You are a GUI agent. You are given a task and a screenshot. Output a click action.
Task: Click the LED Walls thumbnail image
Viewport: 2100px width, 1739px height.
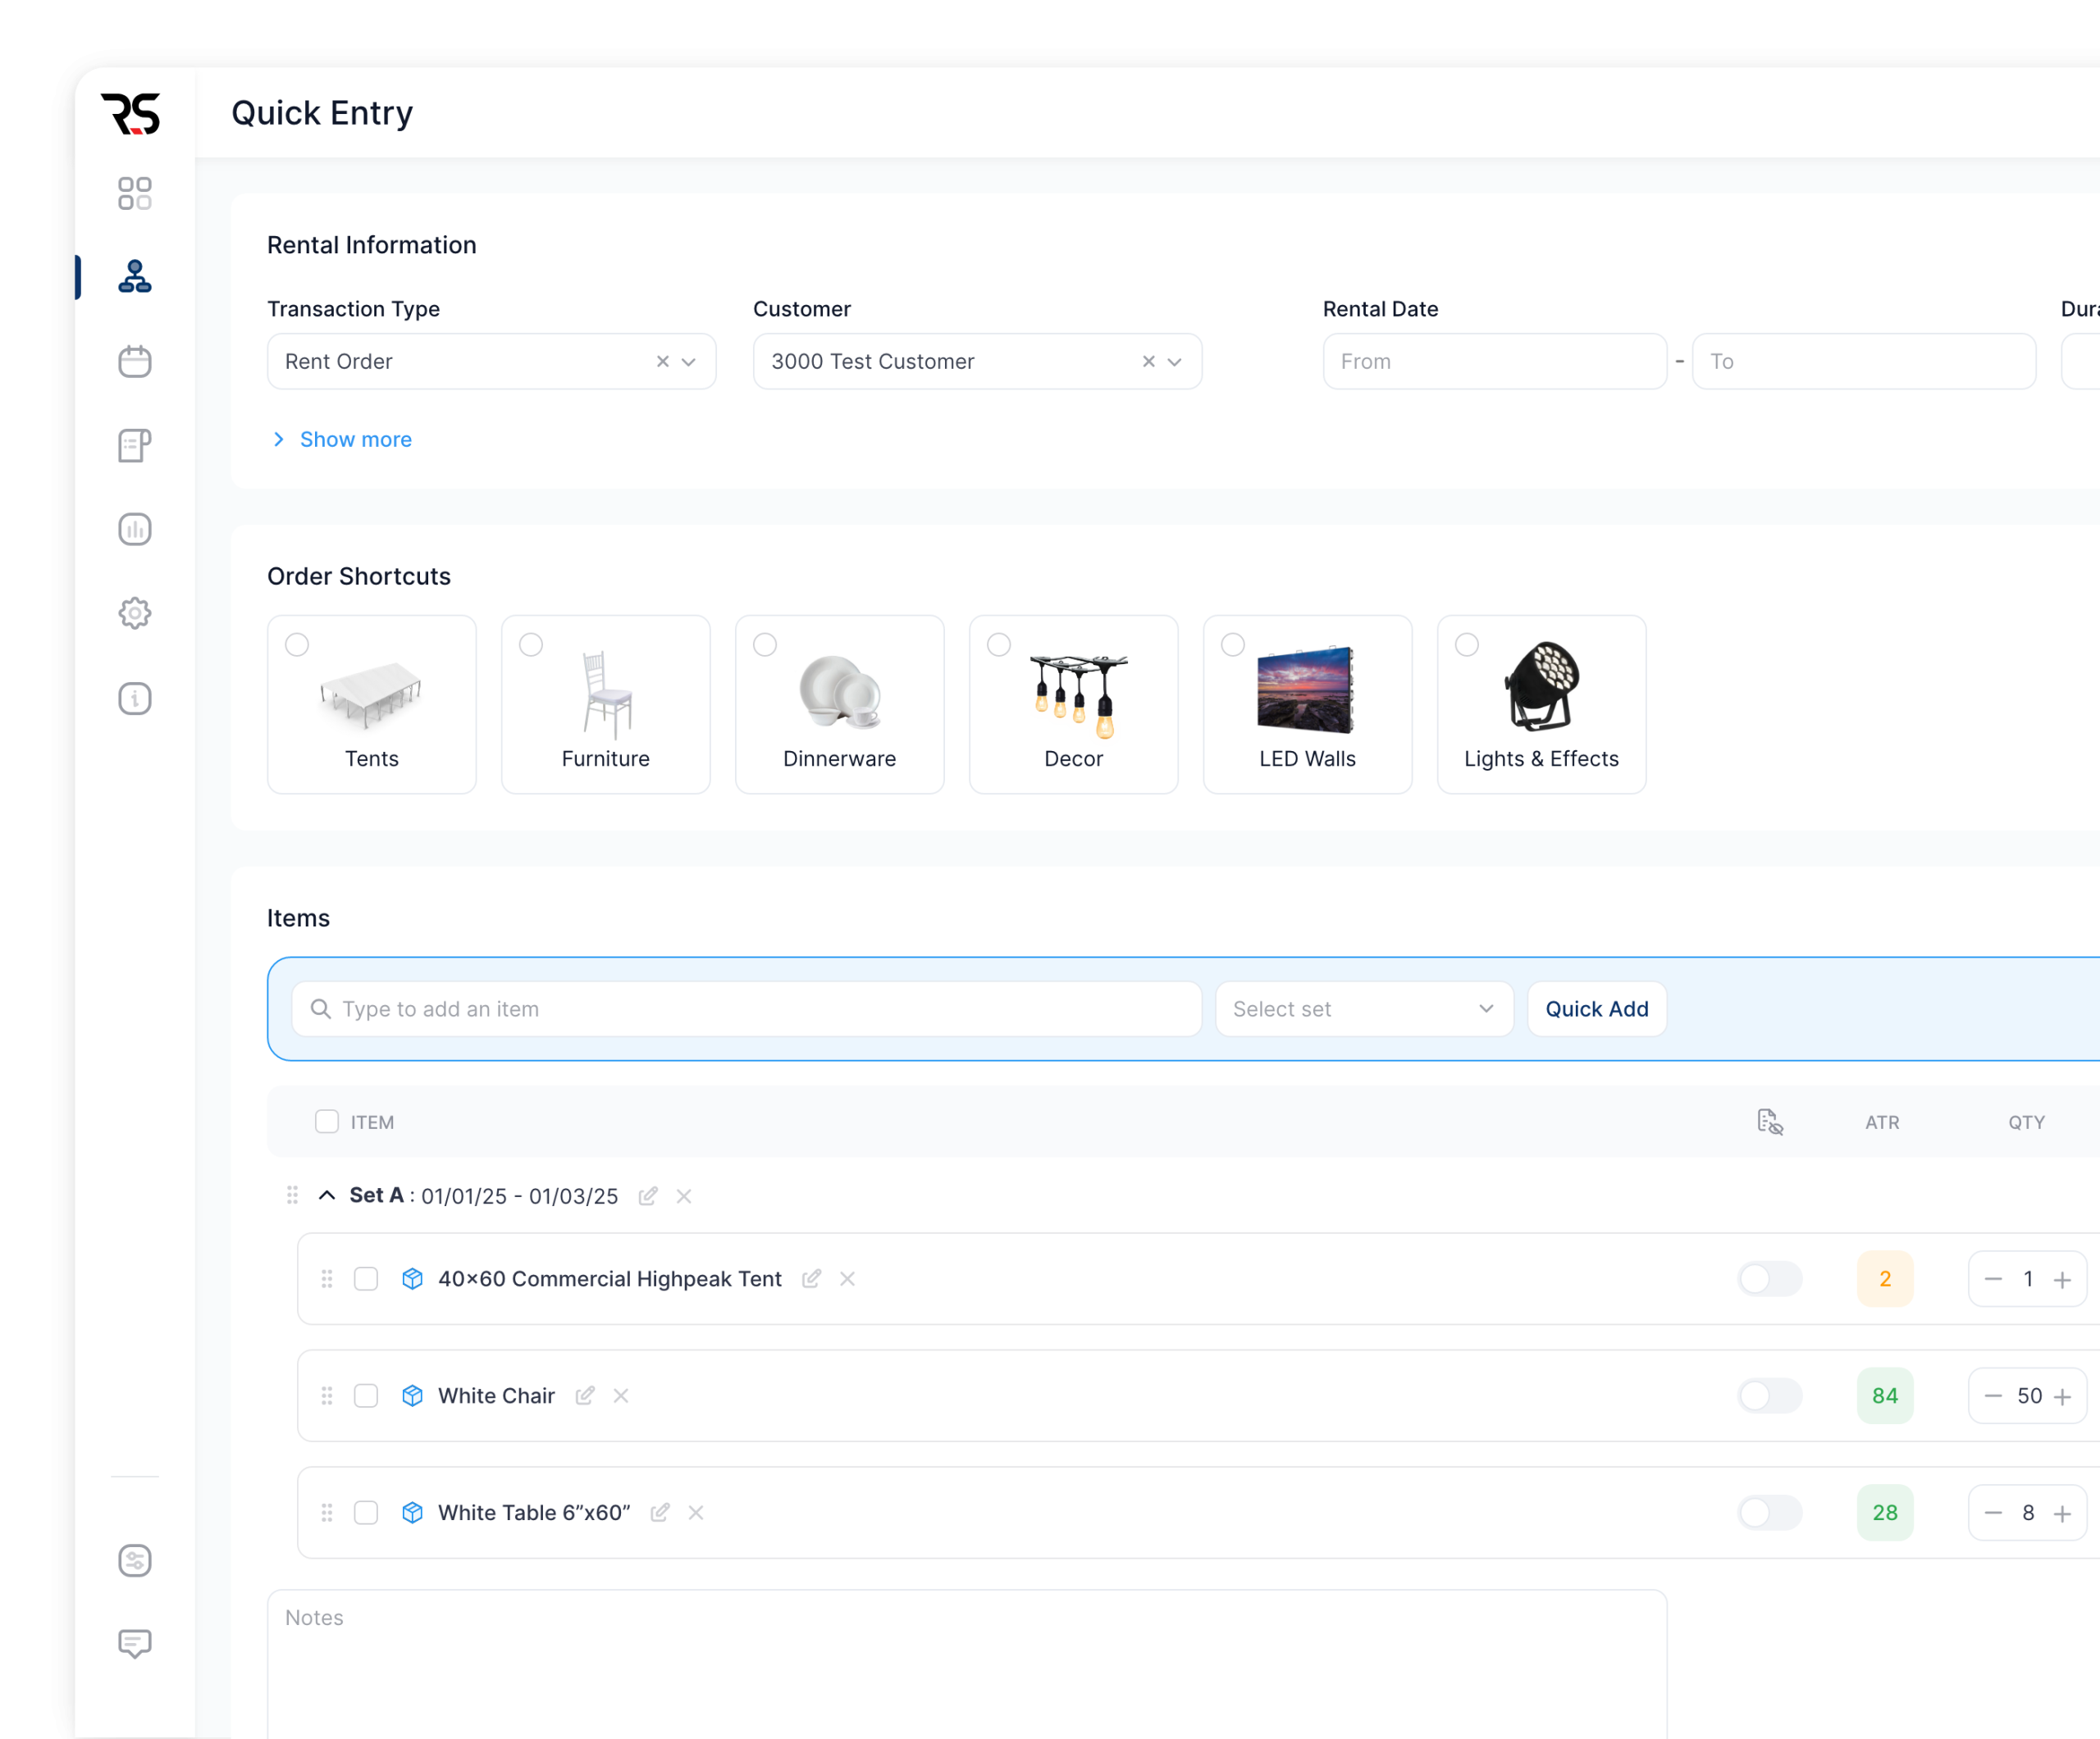(1307, 690)
